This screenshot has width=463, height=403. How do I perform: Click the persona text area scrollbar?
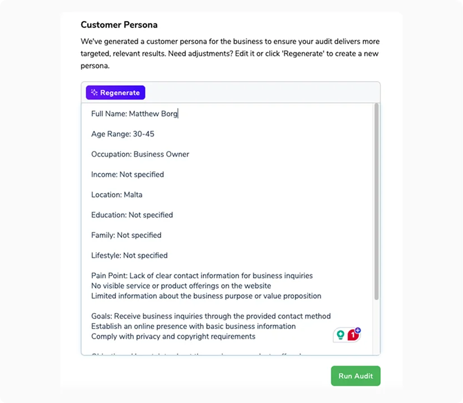(x=376, y=201)
